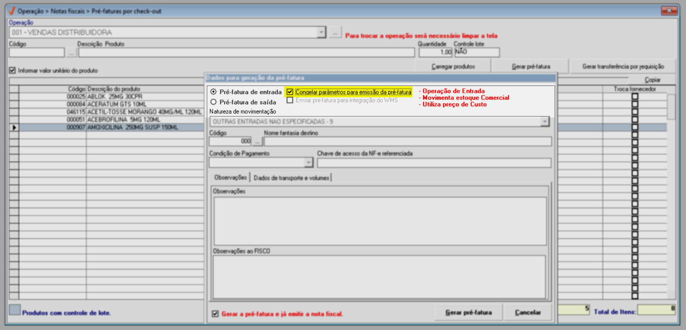Viewport: 686px width, 330px height.
Task: Close the Pré-faturas por check-out window
Action: point(669,11)
